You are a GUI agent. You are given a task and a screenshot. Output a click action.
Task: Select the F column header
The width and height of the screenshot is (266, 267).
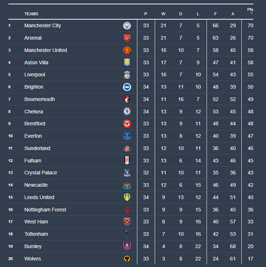point(216,14)
